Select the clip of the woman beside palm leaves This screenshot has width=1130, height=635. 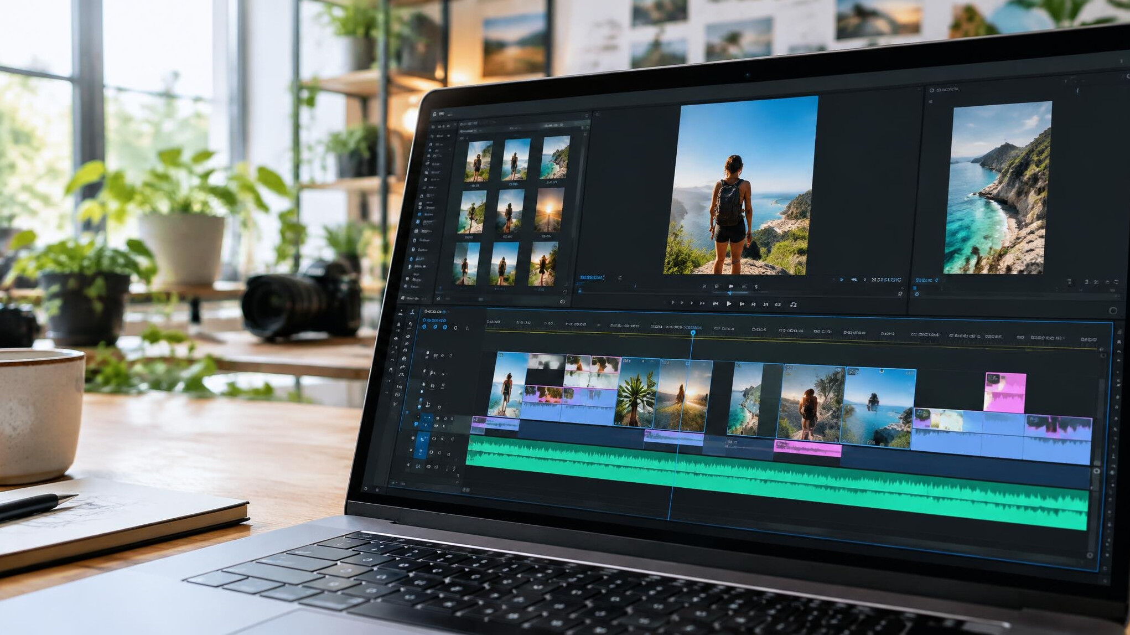tap(811, 402)
